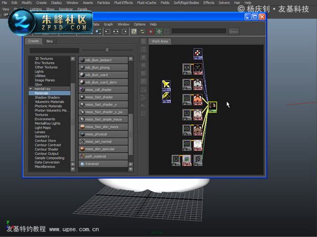The image size is (317, 237).
Task: Select the blue-green file node at bottom
Action: point(187,161)
